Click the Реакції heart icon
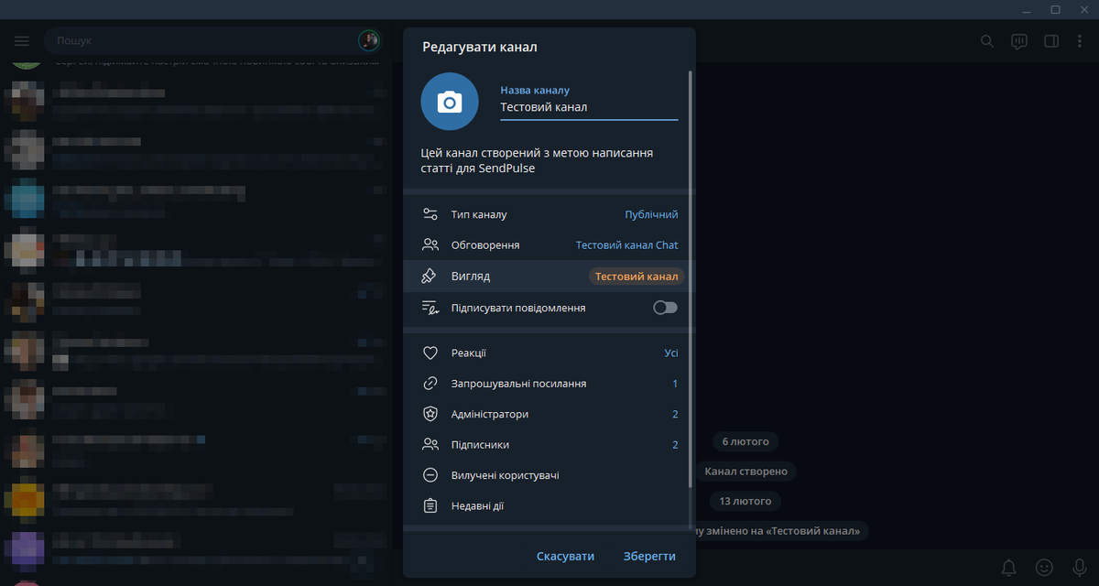This screenshot has height=586, width=1099. 430,353
